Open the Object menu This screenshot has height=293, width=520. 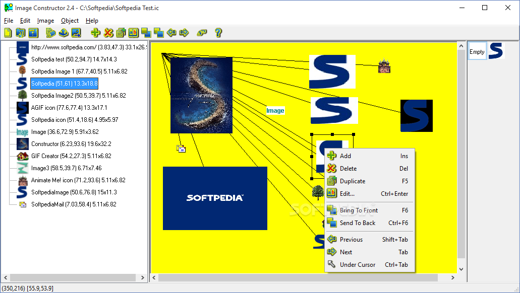(x=70, y=21)
